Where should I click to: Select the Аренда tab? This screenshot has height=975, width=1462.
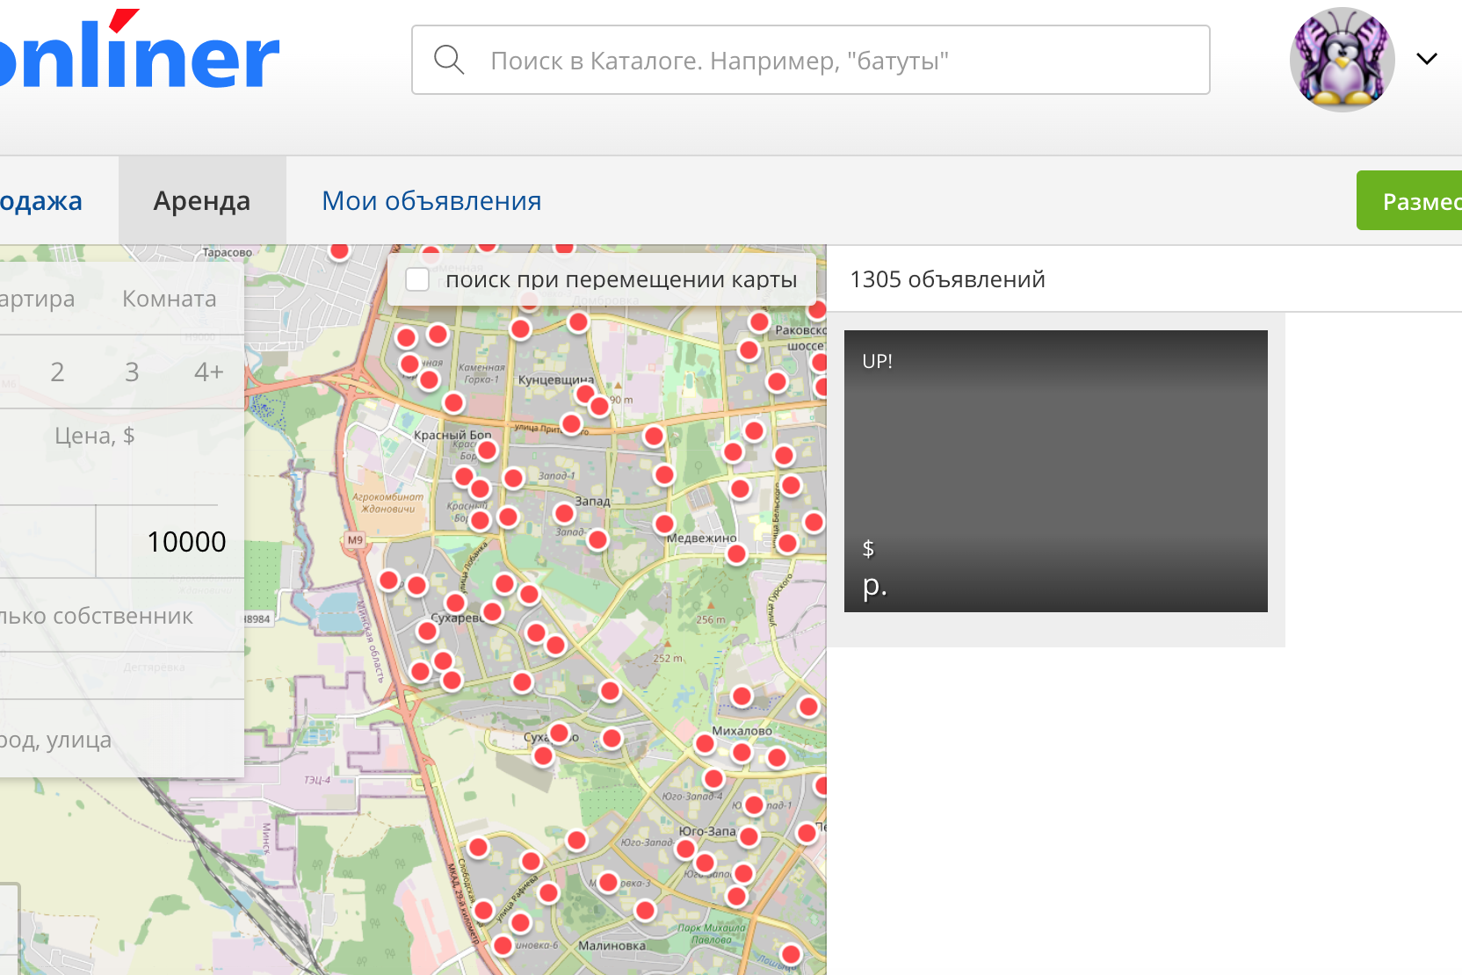click(202, 200)
